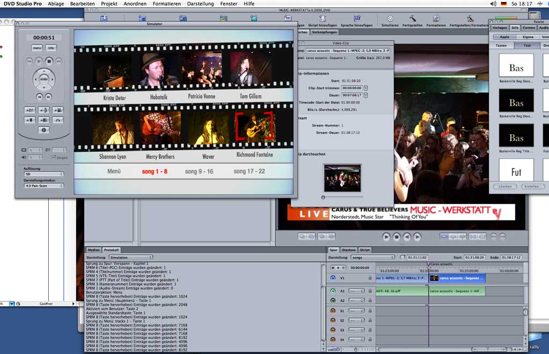Image resolution: width=549 pixels, height=354 pixels.
Task: Open the Projekt menu
Action: tap(109, 4)
